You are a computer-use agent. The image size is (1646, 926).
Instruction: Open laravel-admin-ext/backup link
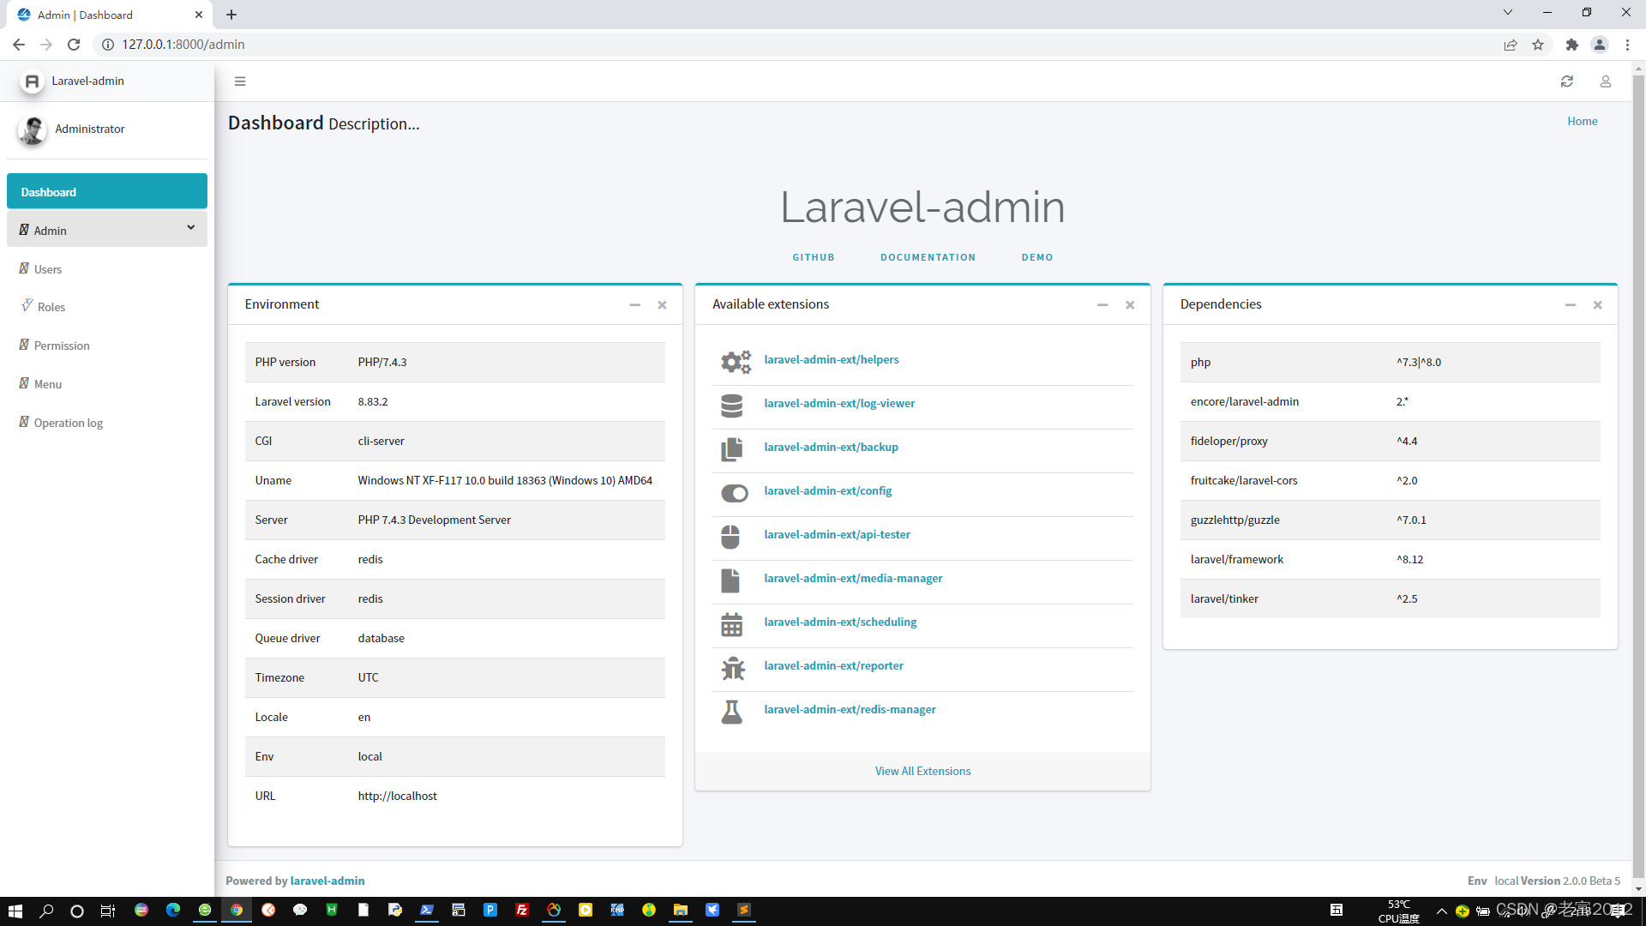click(x=832, y=448)
